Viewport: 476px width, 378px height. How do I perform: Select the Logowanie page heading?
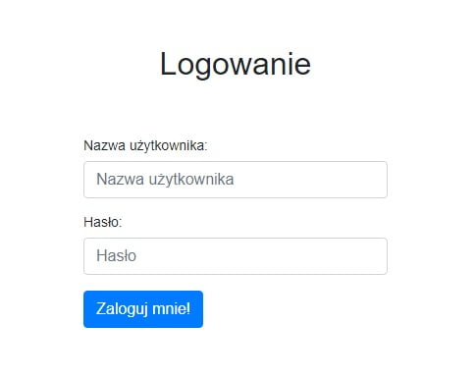[x=236, y=64]
